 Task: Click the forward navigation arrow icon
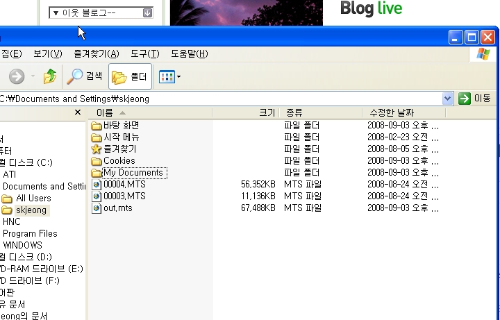17,76
